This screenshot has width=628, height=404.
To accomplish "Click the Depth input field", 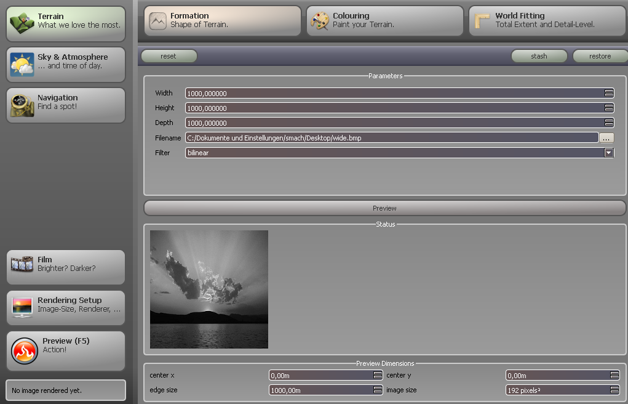I will click(x=400, y=123).
